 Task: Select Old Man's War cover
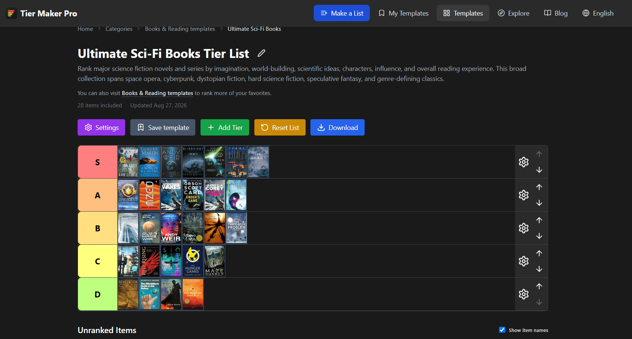coord(150,228)
